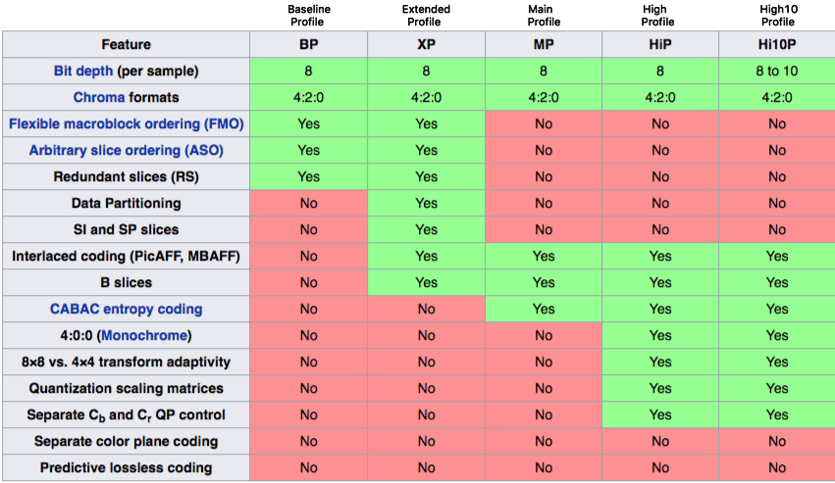Click the HiP column header

pos(659,44)
